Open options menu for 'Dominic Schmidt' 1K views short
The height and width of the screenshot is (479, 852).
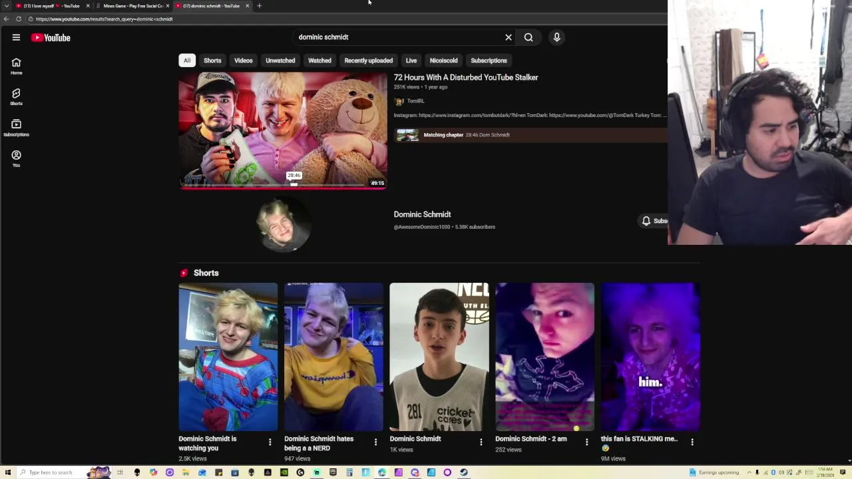481,442
